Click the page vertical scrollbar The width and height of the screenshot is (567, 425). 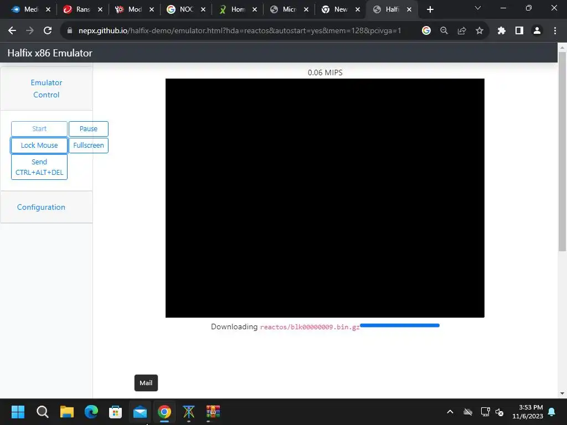coord(562,152)
